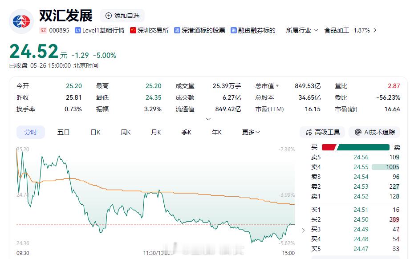This screenshot has height=259, width=410.
Task: Collapse order book with side arrow
Action: (x=303, y=230)
